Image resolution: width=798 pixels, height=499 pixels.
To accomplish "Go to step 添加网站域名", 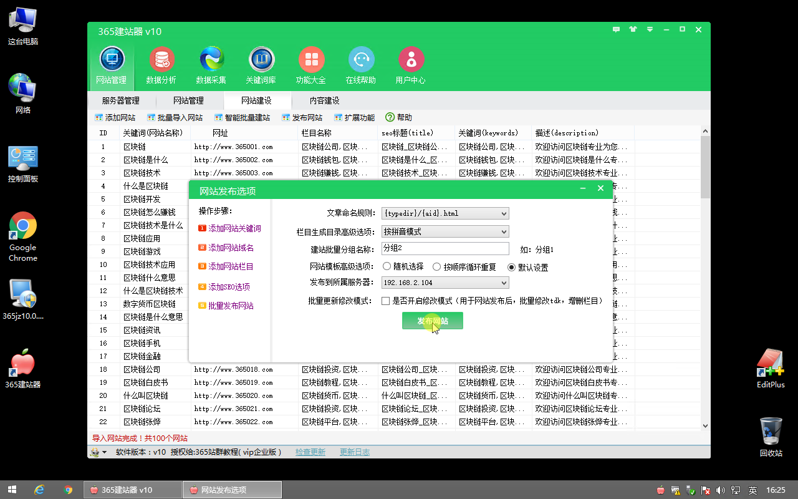I will tap(226, 248).
